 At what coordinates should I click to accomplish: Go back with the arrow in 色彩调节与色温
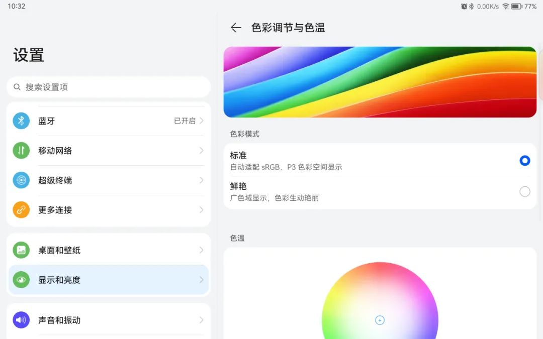pyautogui.click(x=236, y=28)
